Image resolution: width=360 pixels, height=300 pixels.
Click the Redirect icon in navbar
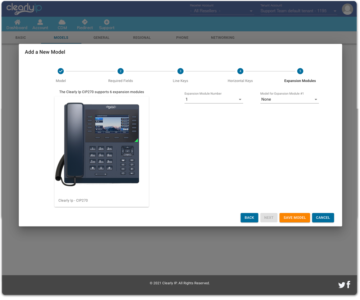point(85,22)
